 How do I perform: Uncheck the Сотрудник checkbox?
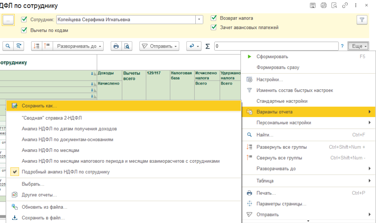pos(25,20)
